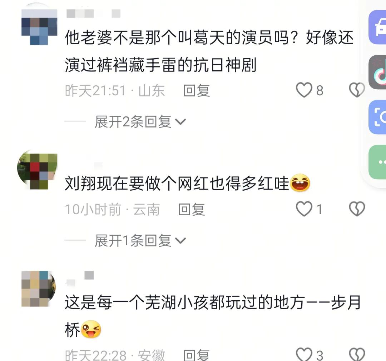
Task: Expand 展开1条回复 under 刘翔 comment
Action: (x=140, y=240)
